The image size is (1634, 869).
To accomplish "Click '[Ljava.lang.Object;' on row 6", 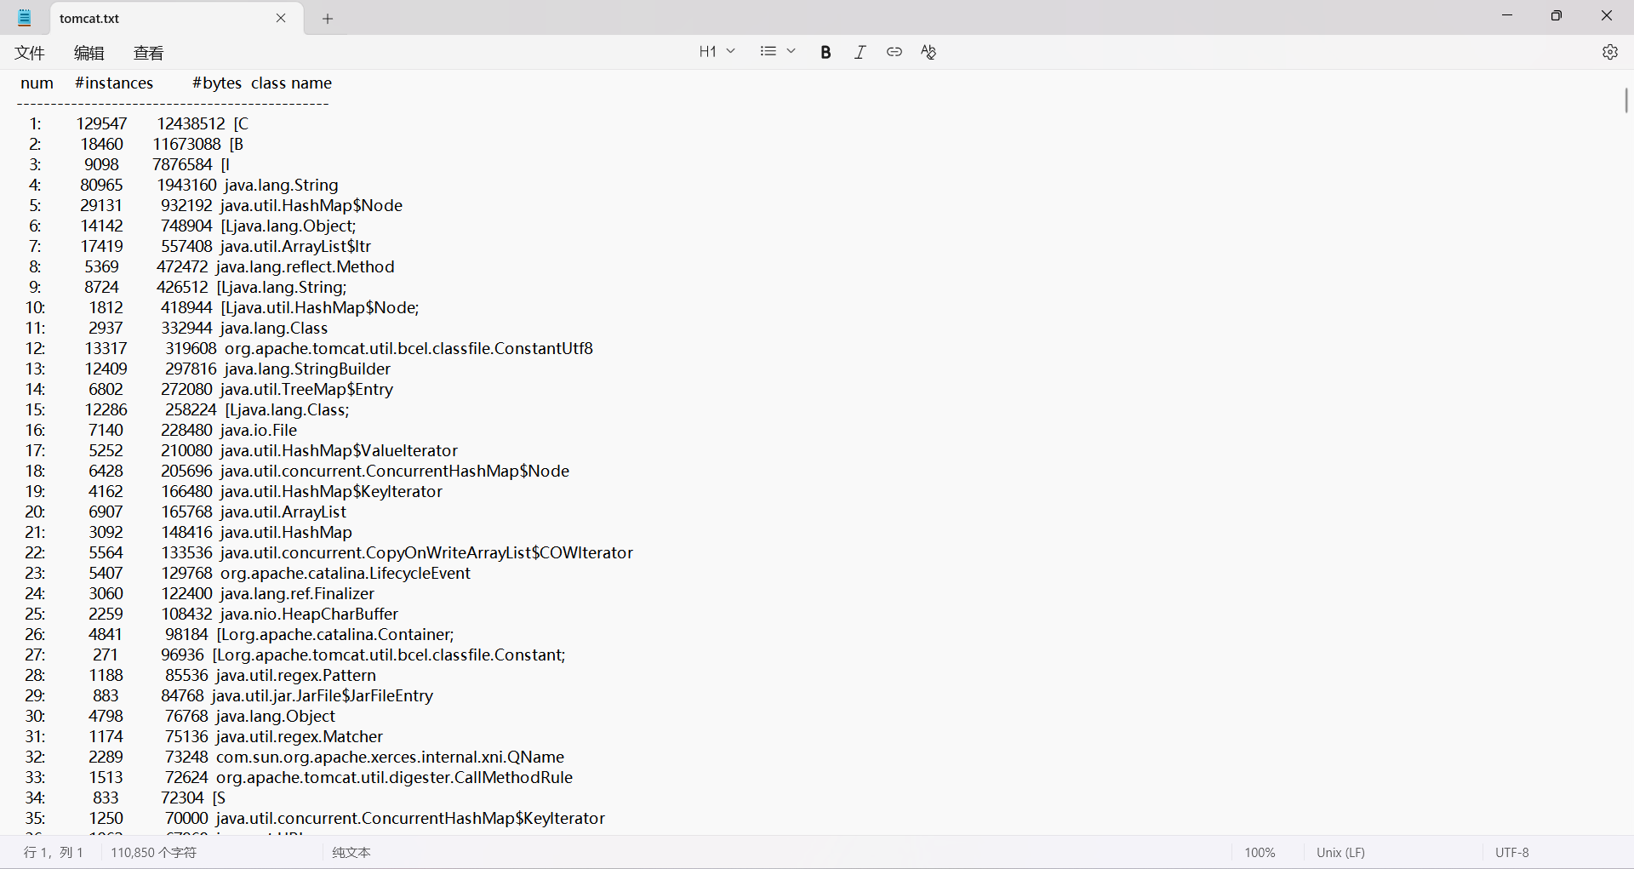I will pos(288,226).
